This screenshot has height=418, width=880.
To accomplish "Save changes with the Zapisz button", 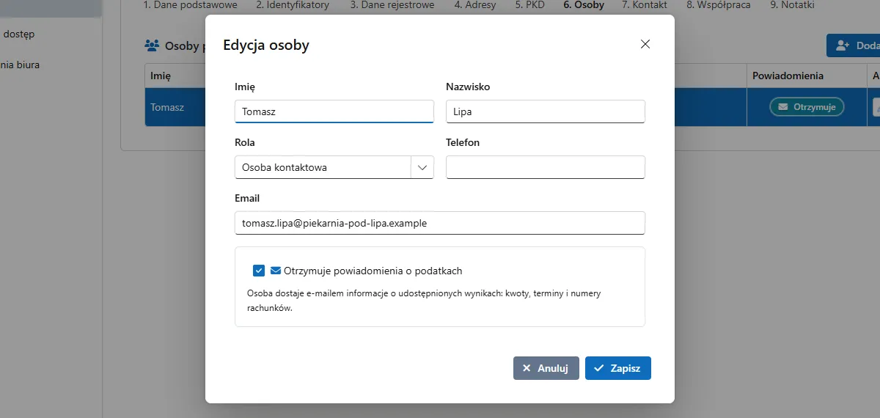I will click(x=618, y=368).
